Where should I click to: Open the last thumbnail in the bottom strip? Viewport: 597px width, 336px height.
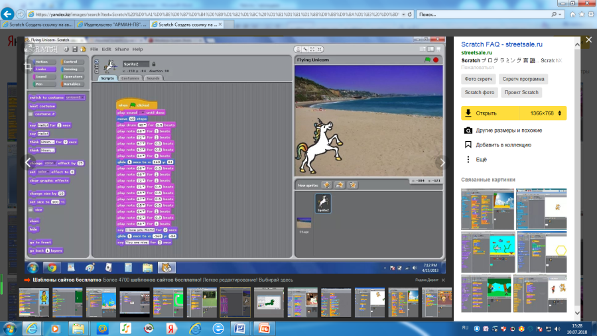(x=436, y=302)
